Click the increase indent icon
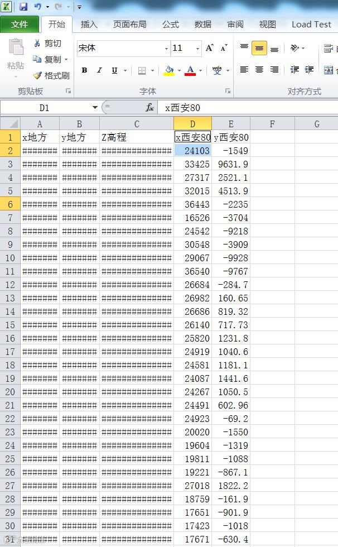 309,70
